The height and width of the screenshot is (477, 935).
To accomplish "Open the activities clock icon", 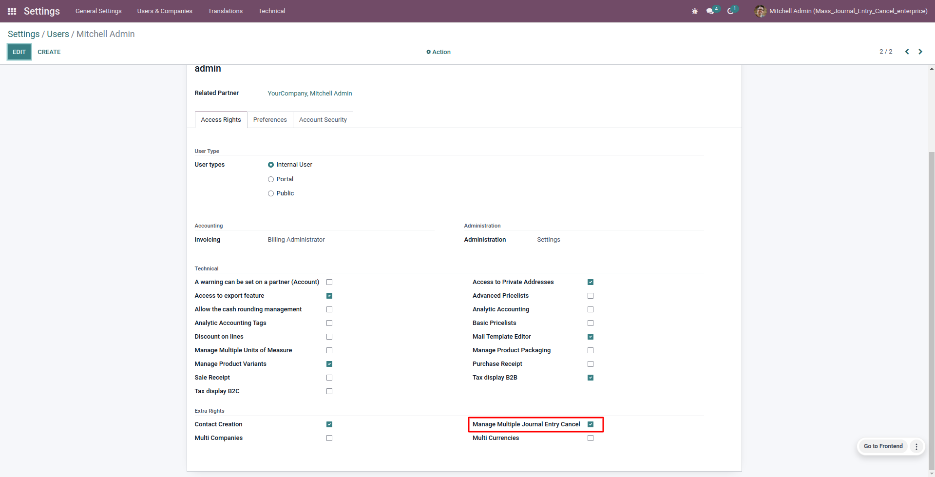I will [x=730, y=11].
